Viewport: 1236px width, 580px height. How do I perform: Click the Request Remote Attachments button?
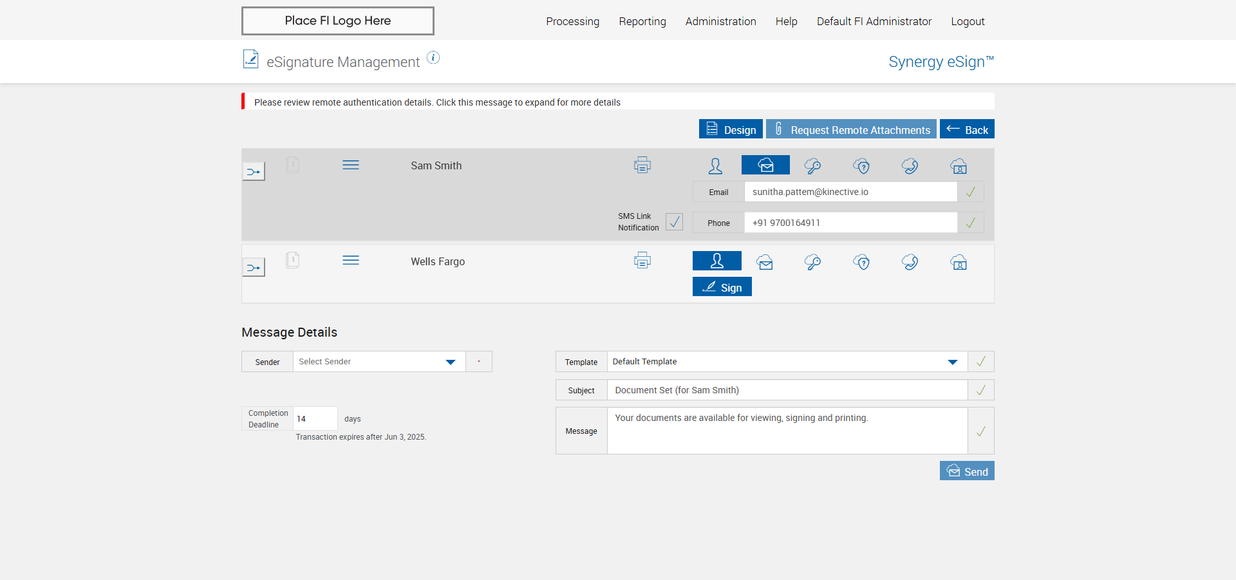tap(851, 129)
